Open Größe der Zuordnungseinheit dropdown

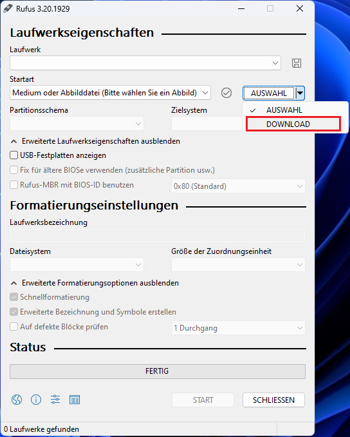(x=238, y=264)
